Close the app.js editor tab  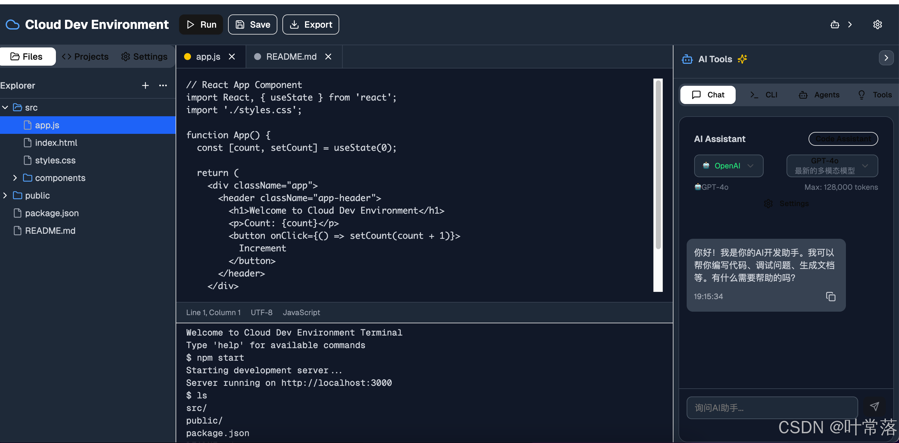(x=232, y=57)
